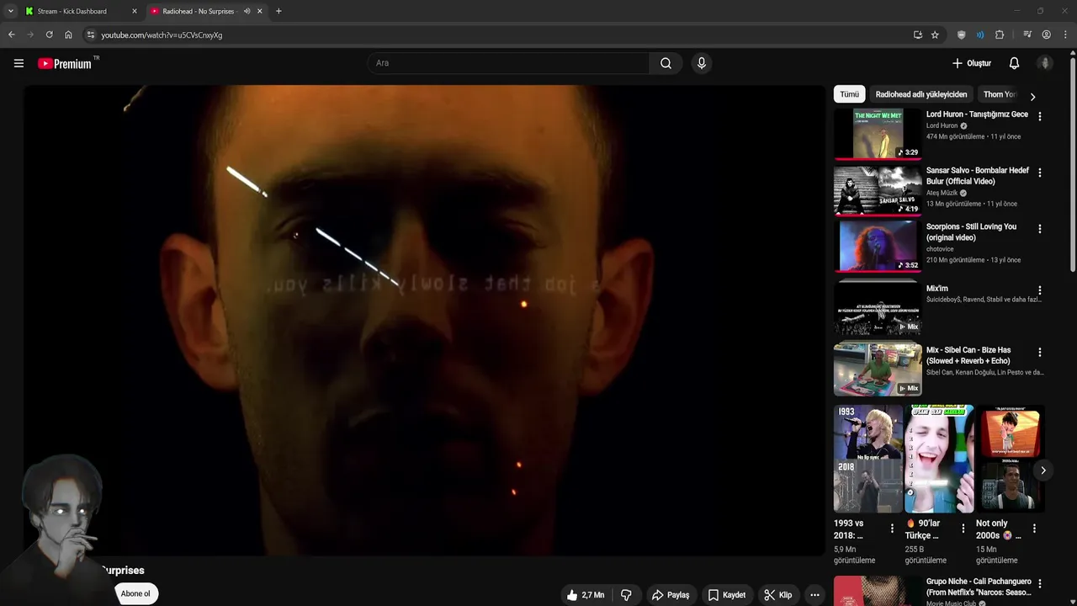Mute the Radiohead tab audio icon
Viewport: 1077px width, 606px height.
tap(247, 11)
